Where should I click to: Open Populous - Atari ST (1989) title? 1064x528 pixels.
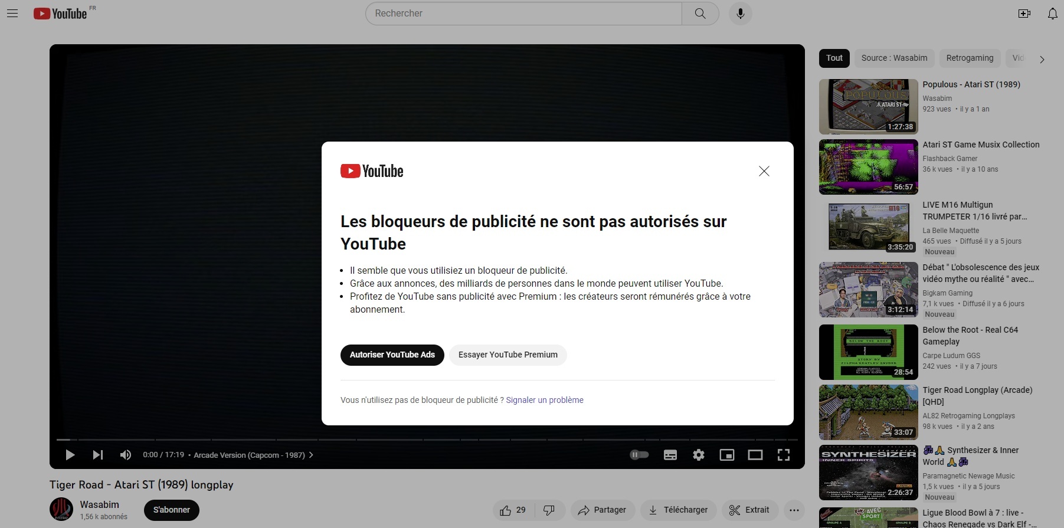971,84
